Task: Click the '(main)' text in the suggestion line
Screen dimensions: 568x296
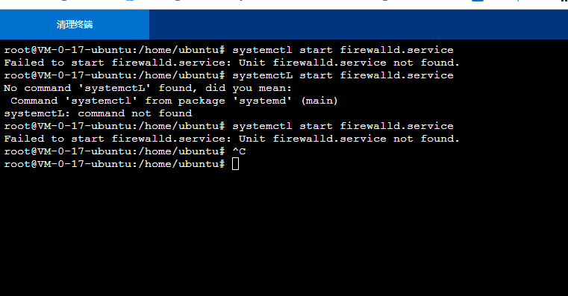Action: 319,101
